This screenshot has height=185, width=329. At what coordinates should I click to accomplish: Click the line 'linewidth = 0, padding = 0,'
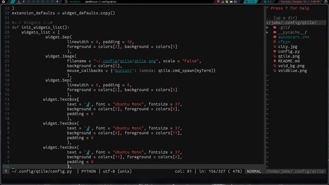pyautogui.click(x=99, y=85)
